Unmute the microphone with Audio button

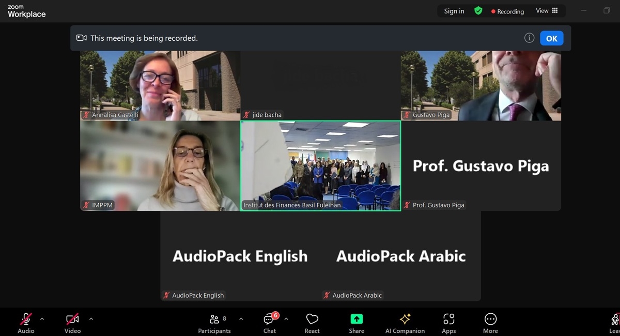point(26,323)
